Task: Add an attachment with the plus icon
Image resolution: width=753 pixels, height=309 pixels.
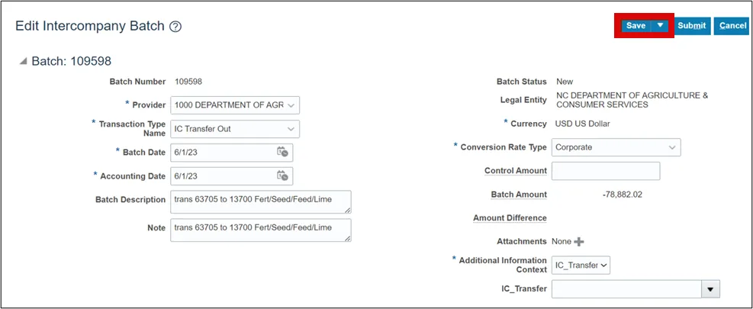Action: tap(579, 242)
